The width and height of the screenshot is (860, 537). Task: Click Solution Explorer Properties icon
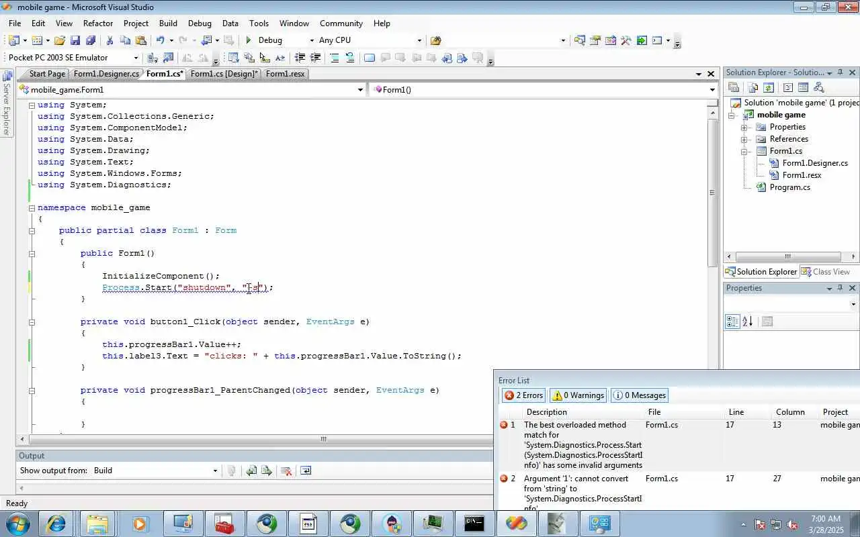pyautogui.click(x=734, y=87)
